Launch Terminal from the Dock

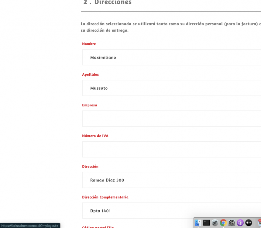click(x=206, y=223)
